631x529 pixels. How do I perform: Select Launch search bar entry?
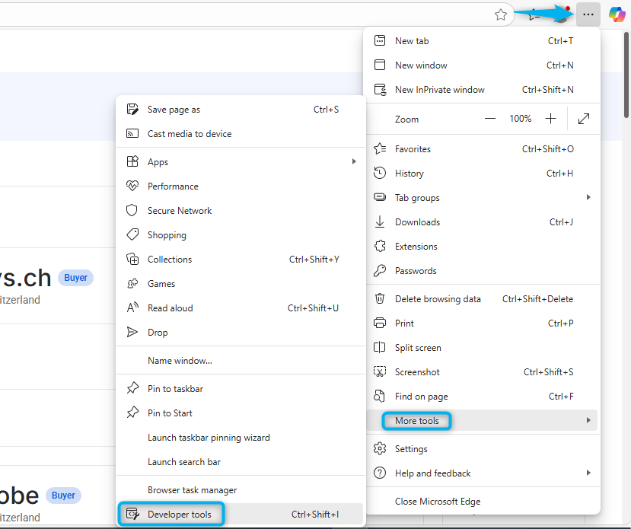(x=241, y=462)
